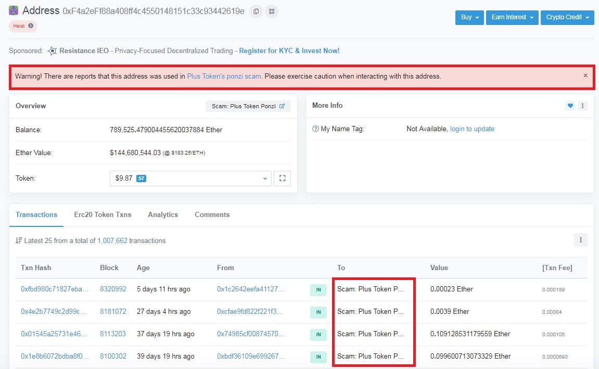The image size is (599, 369).
Task: Add address to watch list heart icon
Action: (x=570, y=106)
